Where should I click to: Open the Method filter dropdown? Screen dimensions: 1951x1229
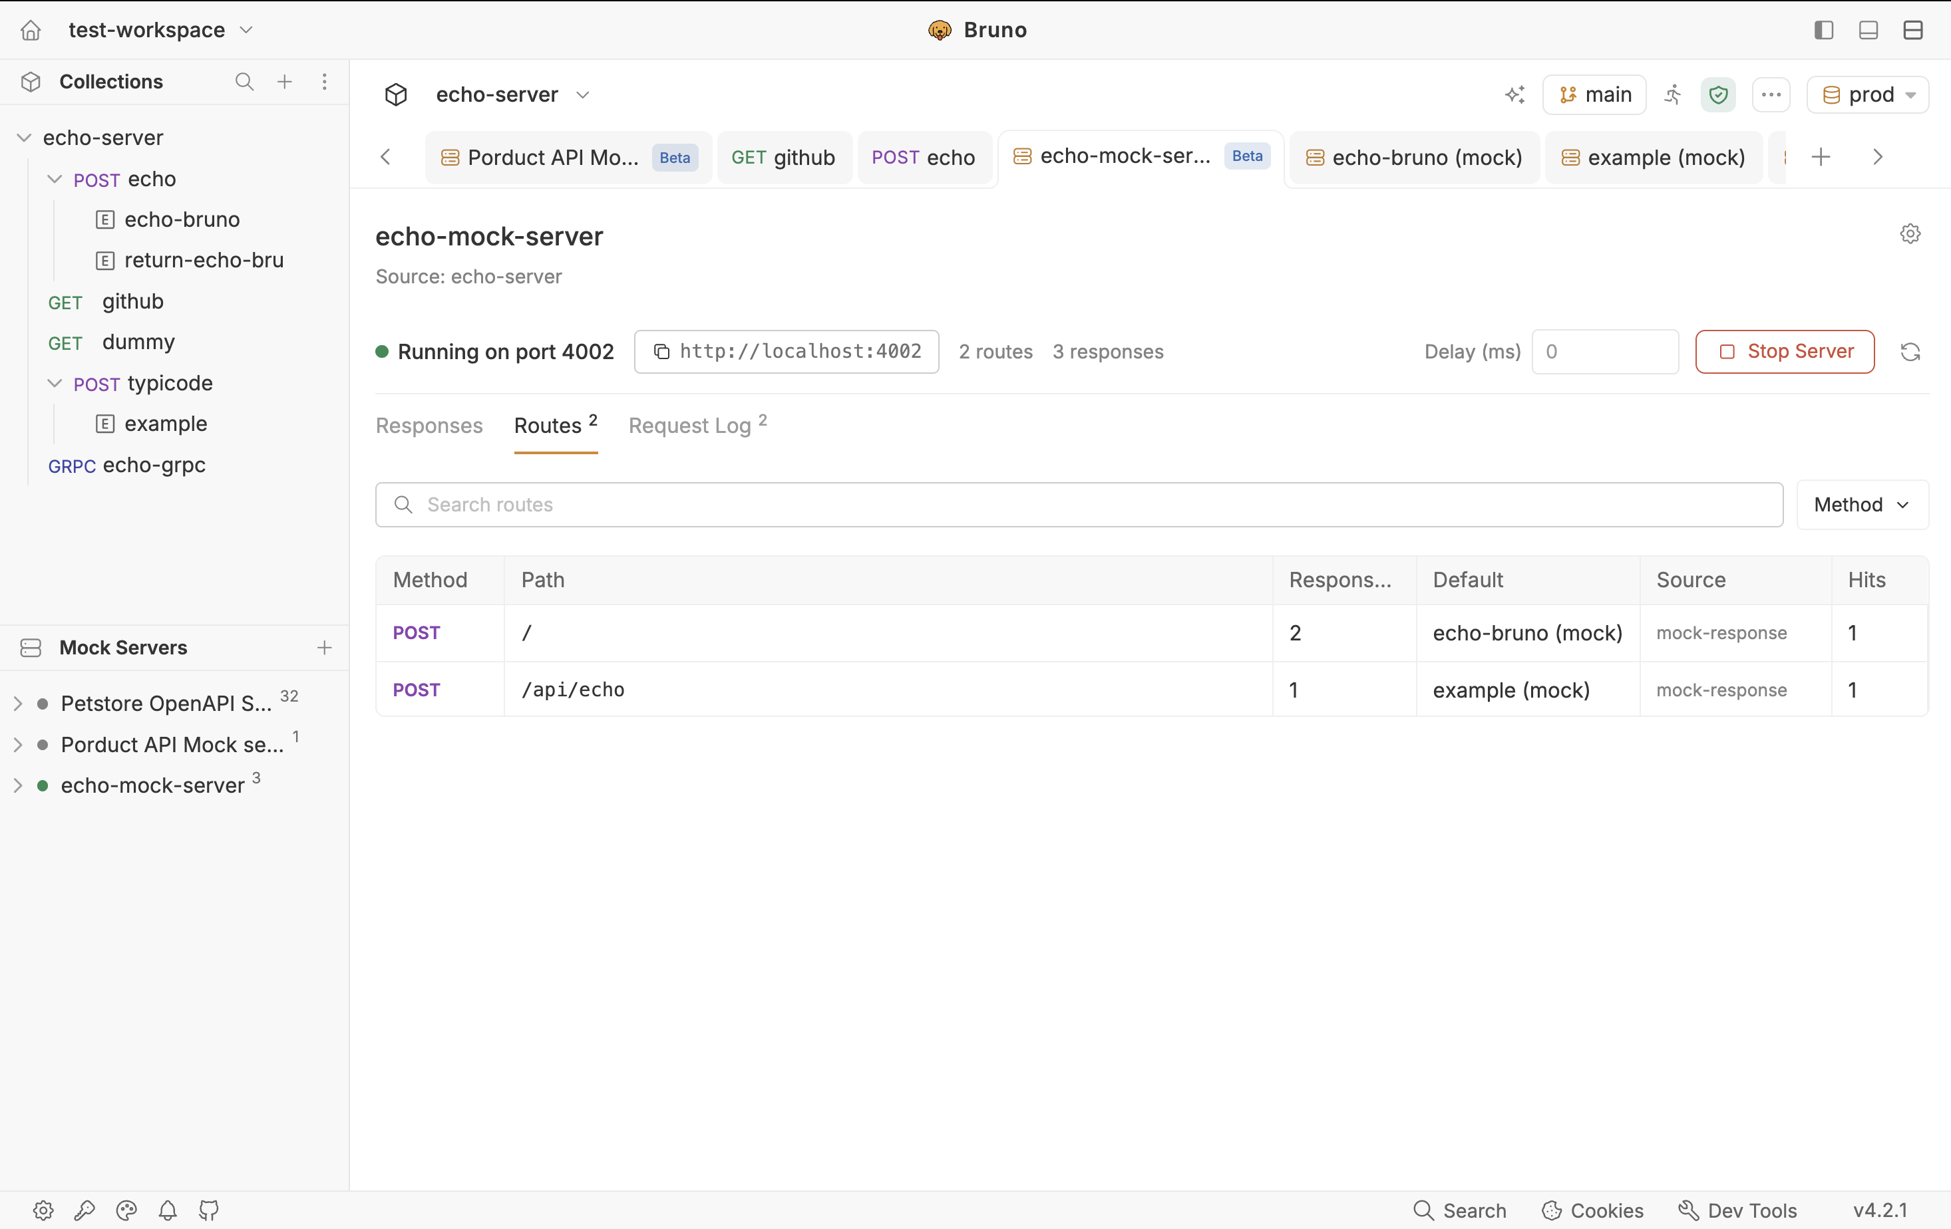click(1862, 504)
